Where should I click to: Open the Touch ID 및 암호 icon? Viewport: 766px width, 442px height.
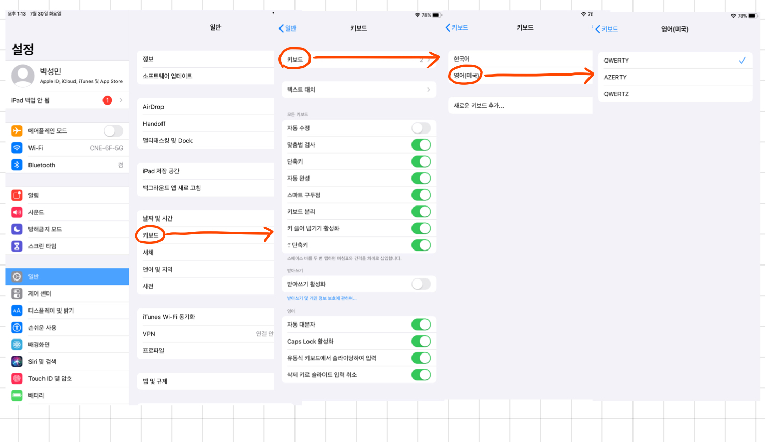tap(17, 378)
